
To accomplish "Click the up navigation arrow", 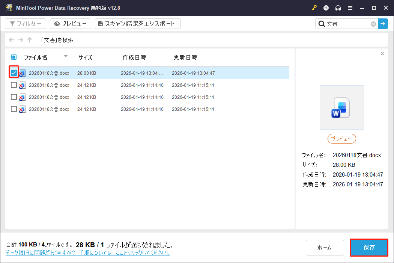I will pyautogui.click(x=29, y=40).
